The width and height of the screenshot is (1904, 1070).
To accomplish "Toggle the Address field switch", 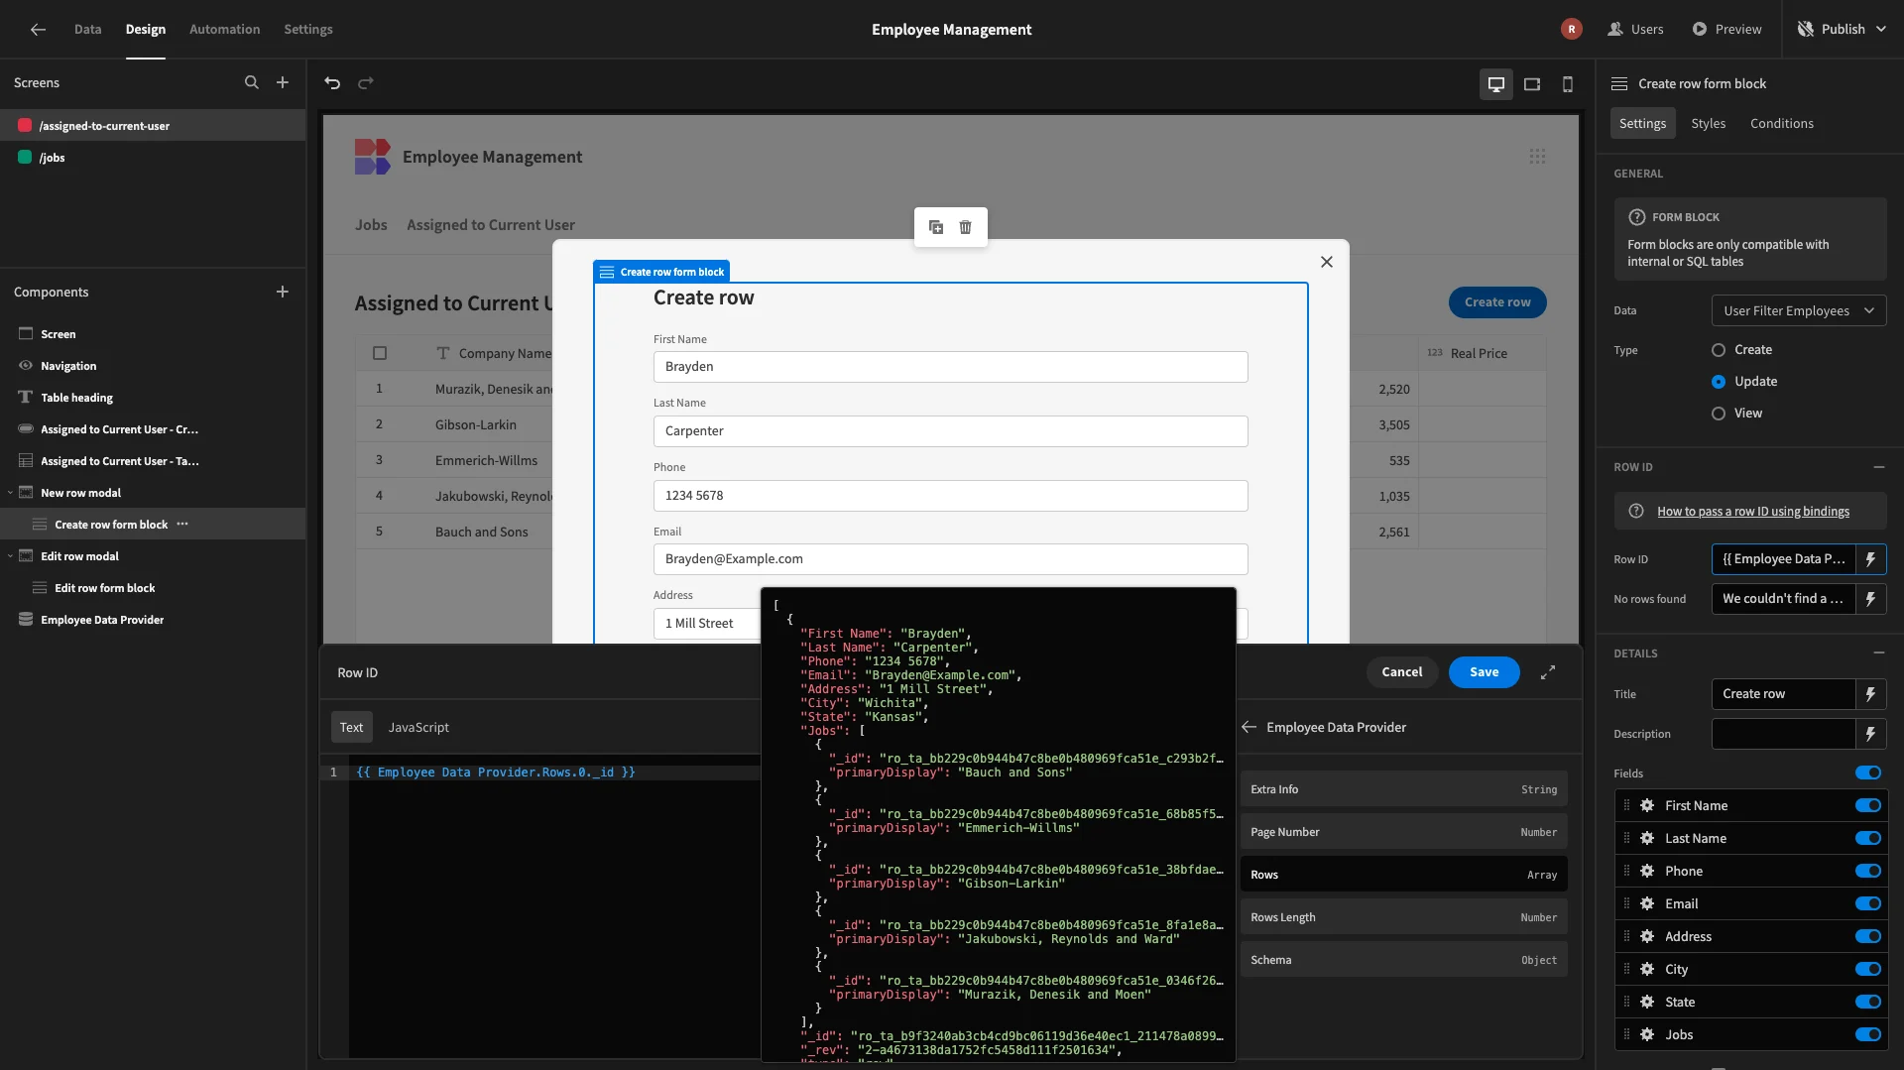I will pos(1868,937).
